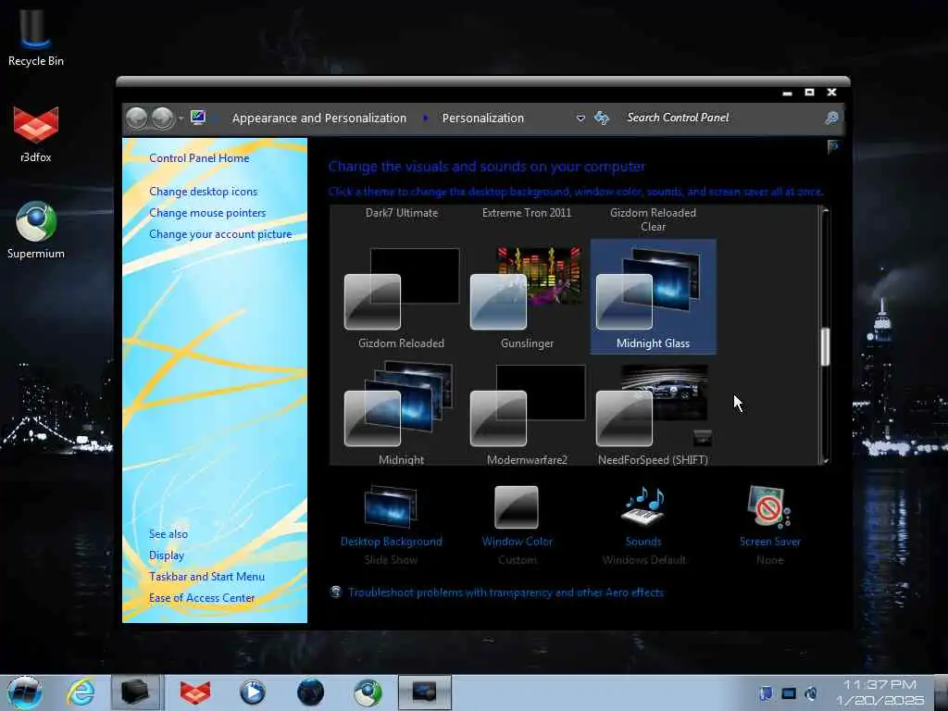The image size is (948, 711).
Task: Select the Personalization breadcrumb
Action: point(483,118)
